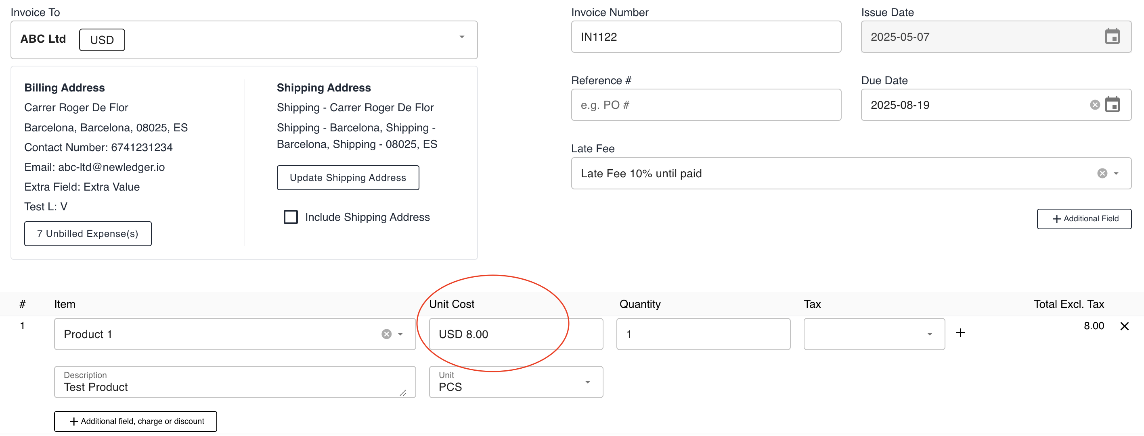Click the Extra Field: Extra Value text
Screen dimensions: 1144x436
click(x=82, y=187)
